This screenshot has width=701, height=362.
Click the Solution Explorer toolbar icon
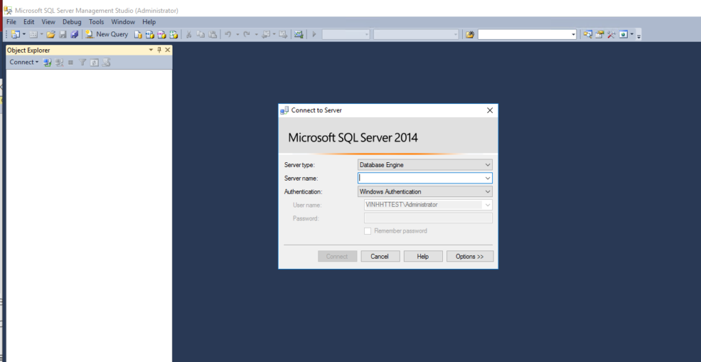coord(588,34)
